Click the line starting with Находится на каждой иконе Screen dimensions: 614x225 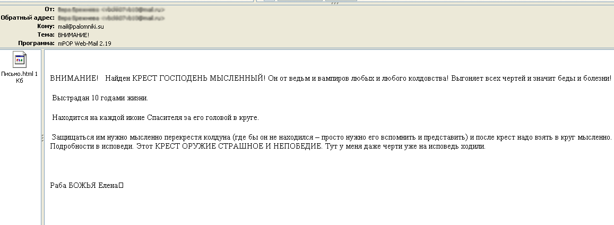click(x=155, y=117)
